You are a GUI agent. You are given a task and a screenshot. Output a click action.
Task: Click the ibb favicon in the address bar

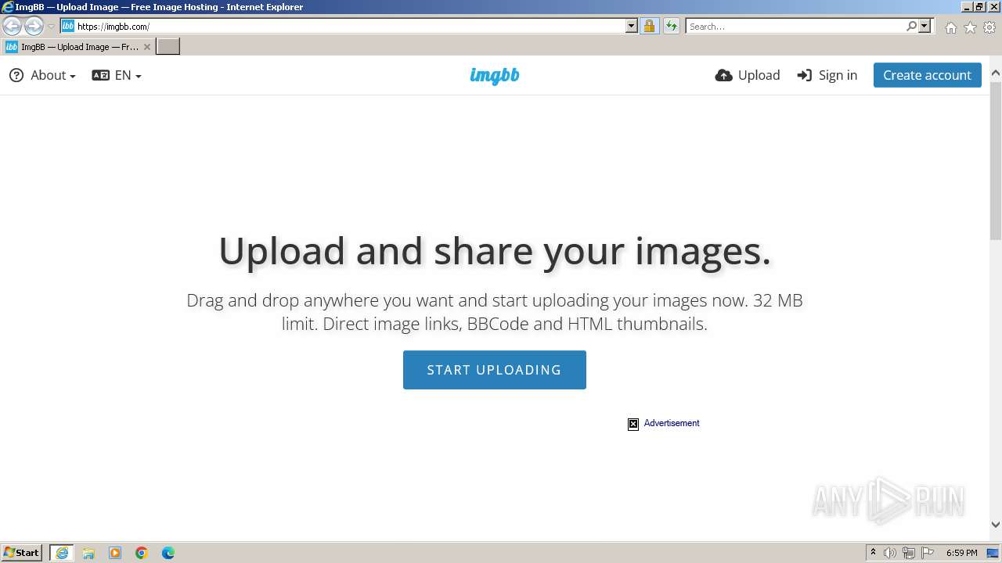pos(67,26)
